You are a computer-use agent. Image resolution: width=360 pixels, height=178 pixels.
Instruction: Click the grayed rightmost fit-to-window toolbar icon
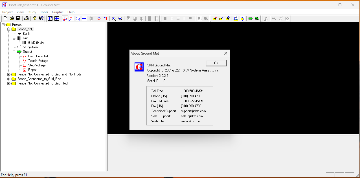coord(287,19)
